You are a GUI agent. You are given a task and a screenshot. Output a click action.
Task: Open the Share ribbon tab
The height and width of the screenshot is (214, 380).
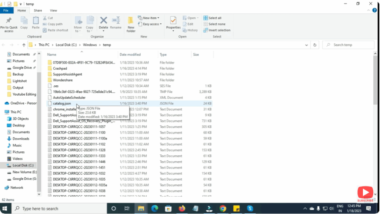click(38, 10)
